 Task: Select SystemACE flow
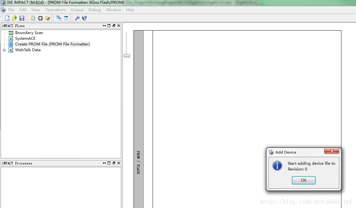pos(25,38)
